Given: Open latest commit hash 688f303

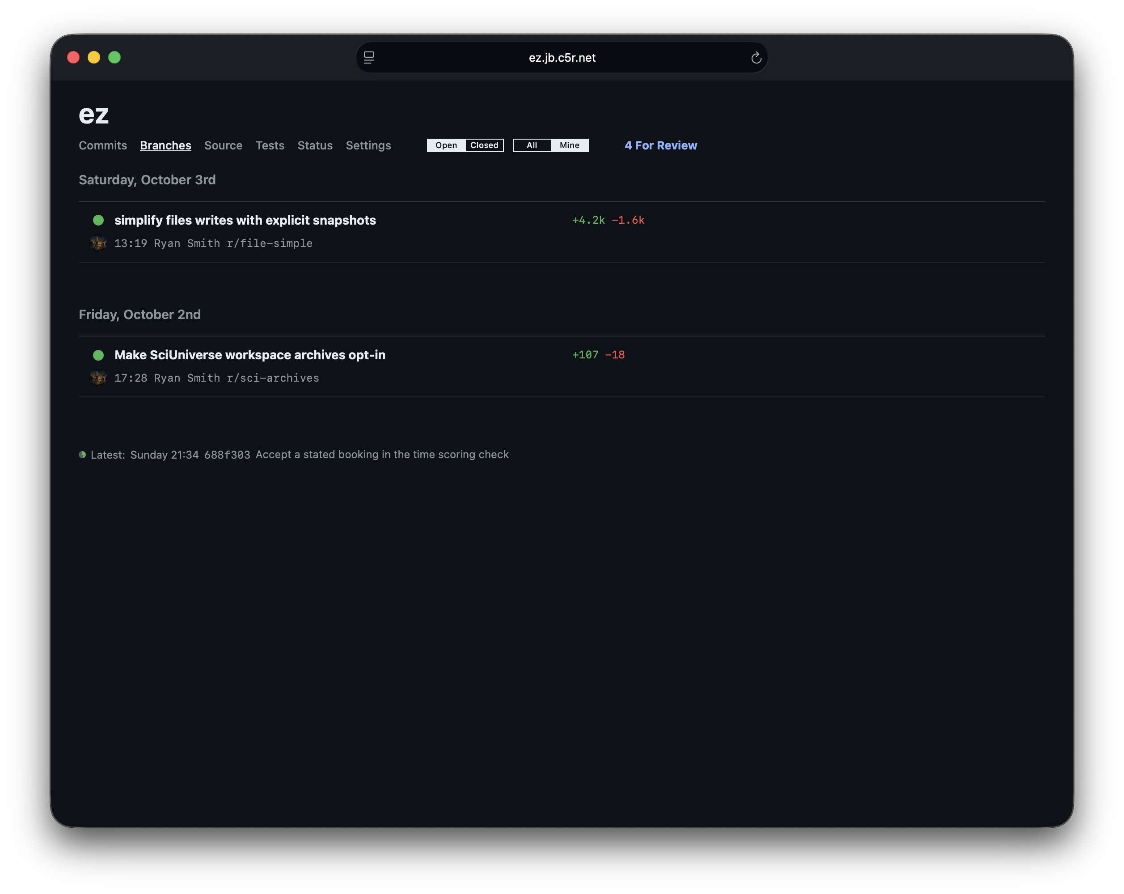Looking at the screenshot, I should tap(227, 455).
